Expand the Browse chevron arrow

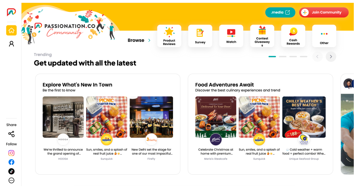point(149,40)
